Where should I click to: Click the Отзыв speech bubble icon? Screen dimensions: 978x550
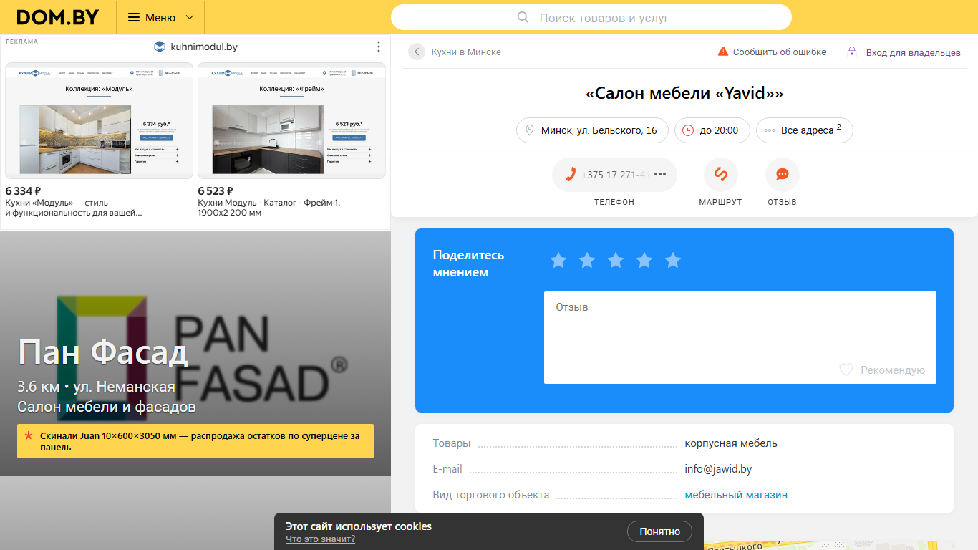pos(783,175)
